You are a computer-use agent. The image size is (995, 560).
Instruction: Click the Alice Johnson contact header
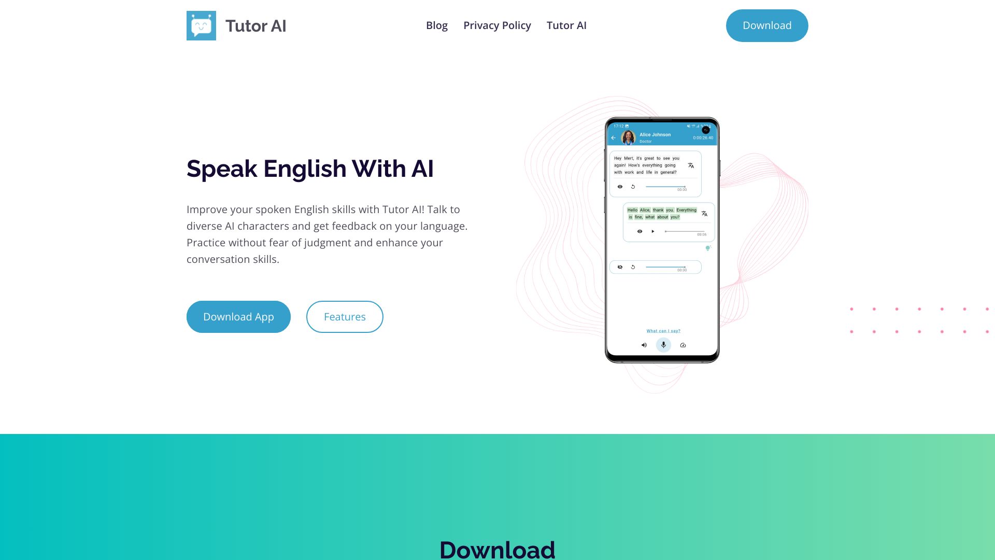(661, 137)
